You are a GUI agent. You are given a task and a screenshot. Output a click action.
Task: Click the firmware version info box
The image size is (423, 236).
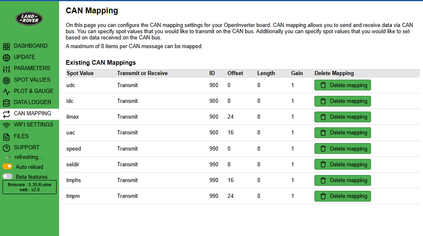click(30, 187)
